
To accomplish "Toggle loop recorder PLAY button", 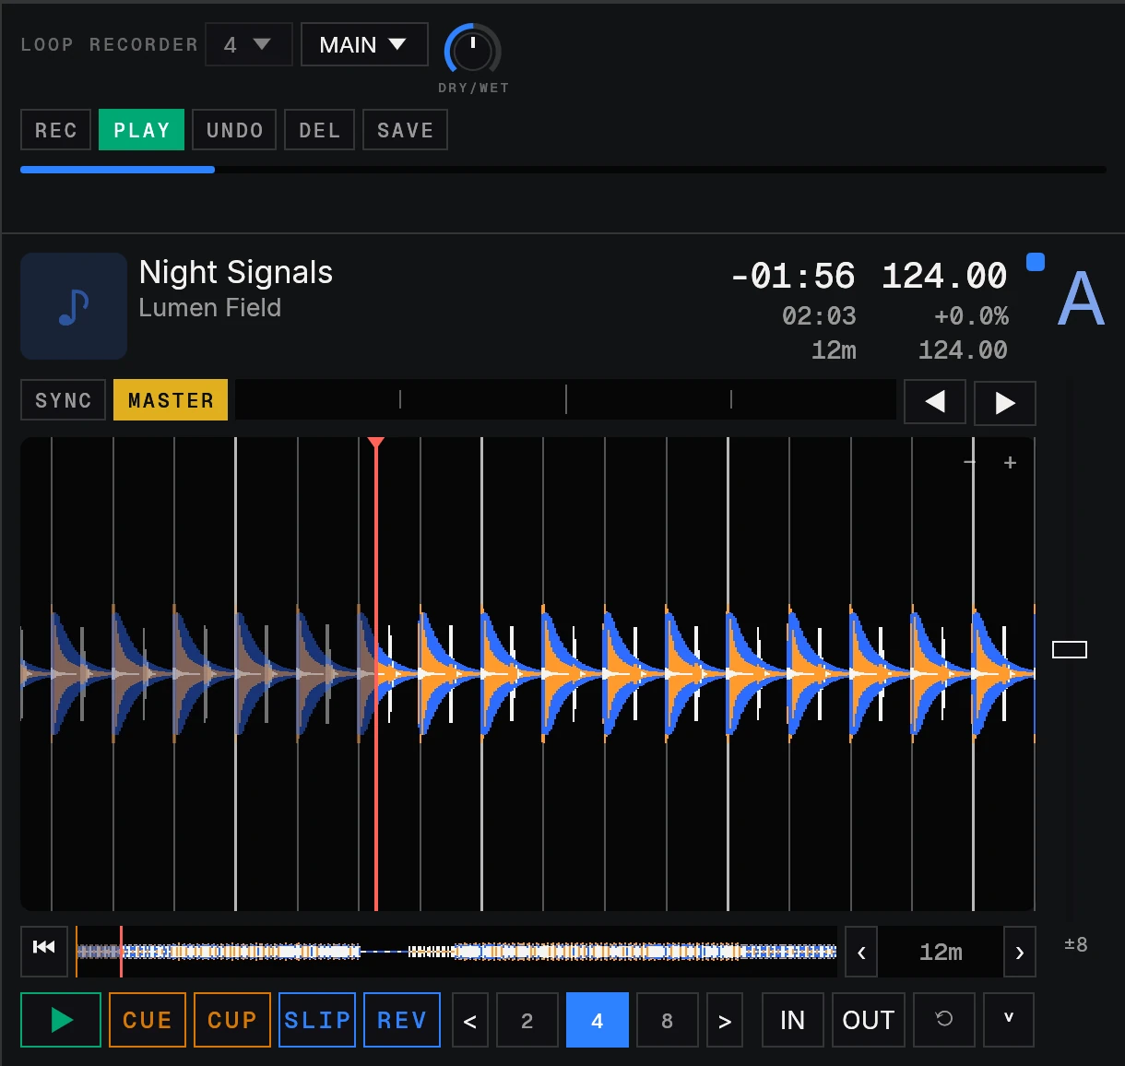I will click(x=142, y=130).
